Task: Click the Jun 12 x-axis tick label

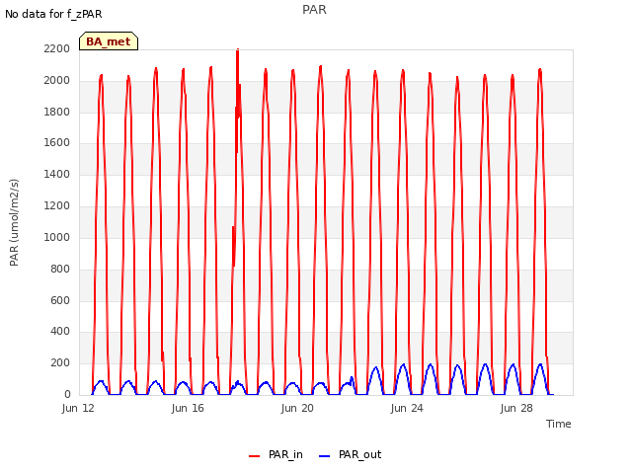Action: click(78, 408)
